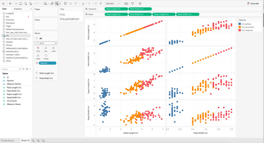Switch to the Analytics tab

18,9
